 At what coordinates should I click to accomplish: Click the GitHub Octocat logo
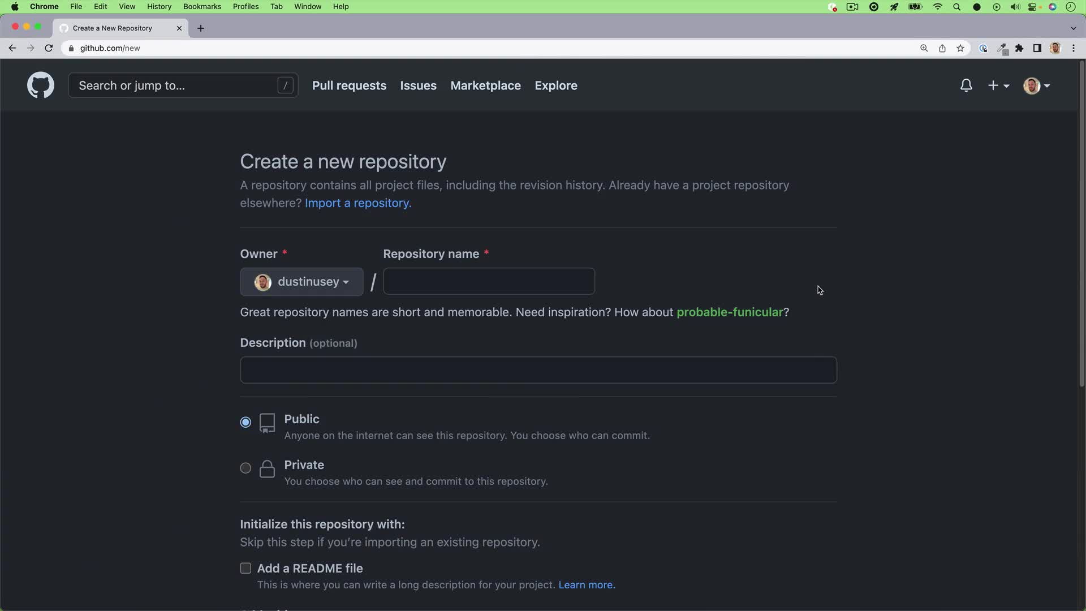pyautogui.click(x=40, y=85)
